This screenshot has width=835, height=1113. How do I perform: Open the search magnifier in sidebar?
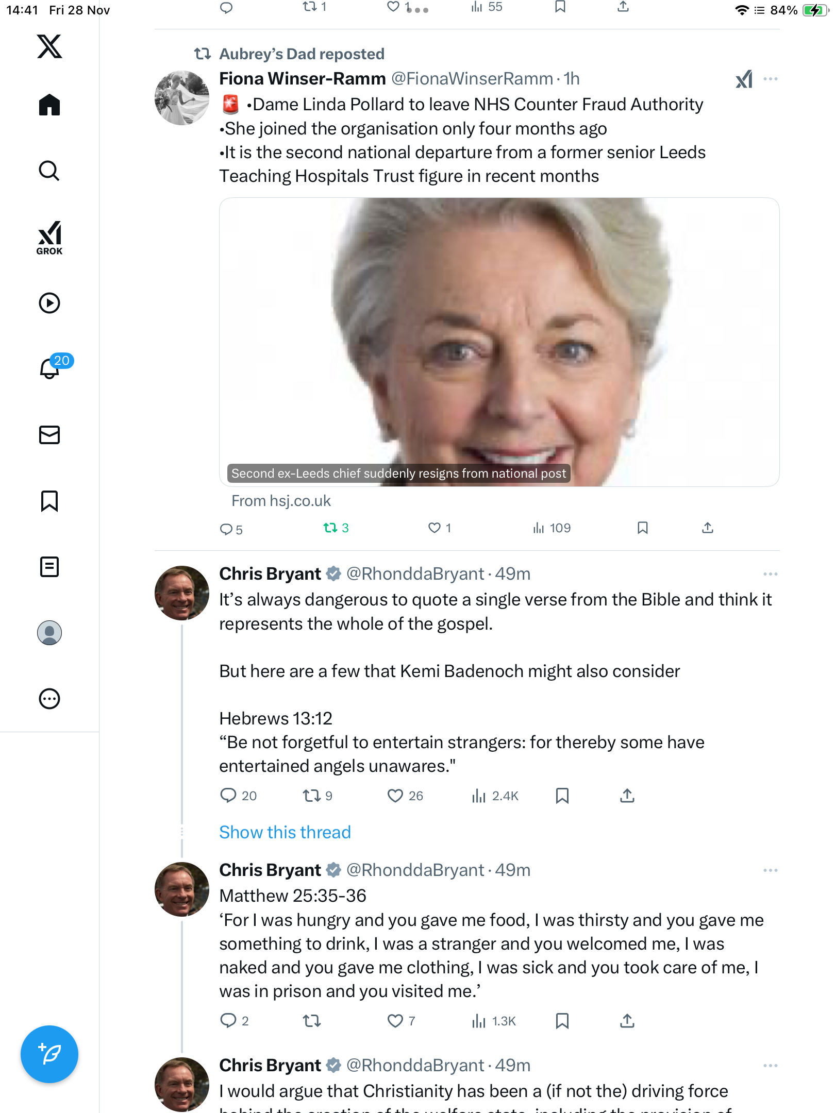coord(49,171)
